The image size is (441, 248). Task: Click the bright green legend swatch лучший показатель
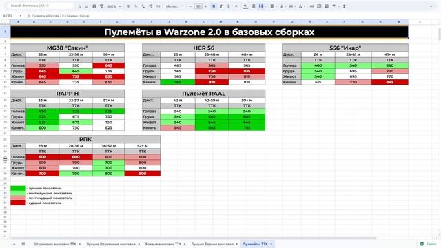tap(18, 188)
